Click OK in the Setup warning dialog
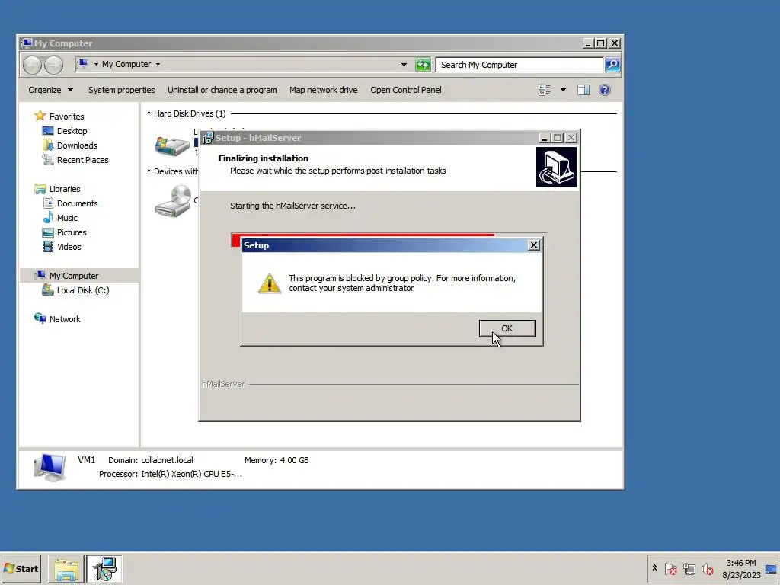This screenshot has height=585, width=780. click(x=507, y=328)
